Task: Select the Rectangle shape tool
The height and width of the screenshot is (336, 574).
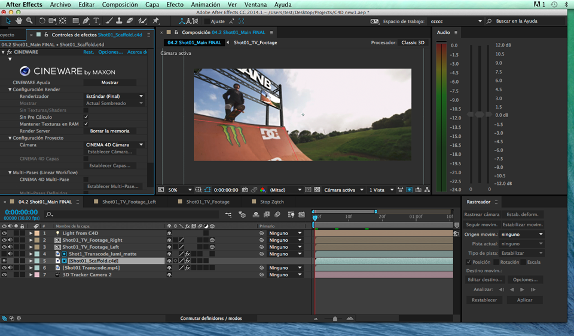Action: coord(75,21)
